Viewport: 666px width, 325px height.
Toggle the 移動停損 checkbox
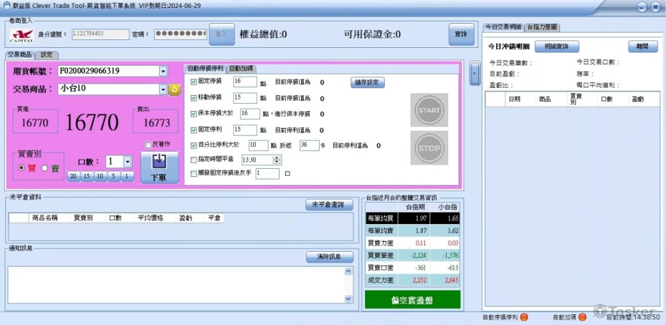[194, 98]
